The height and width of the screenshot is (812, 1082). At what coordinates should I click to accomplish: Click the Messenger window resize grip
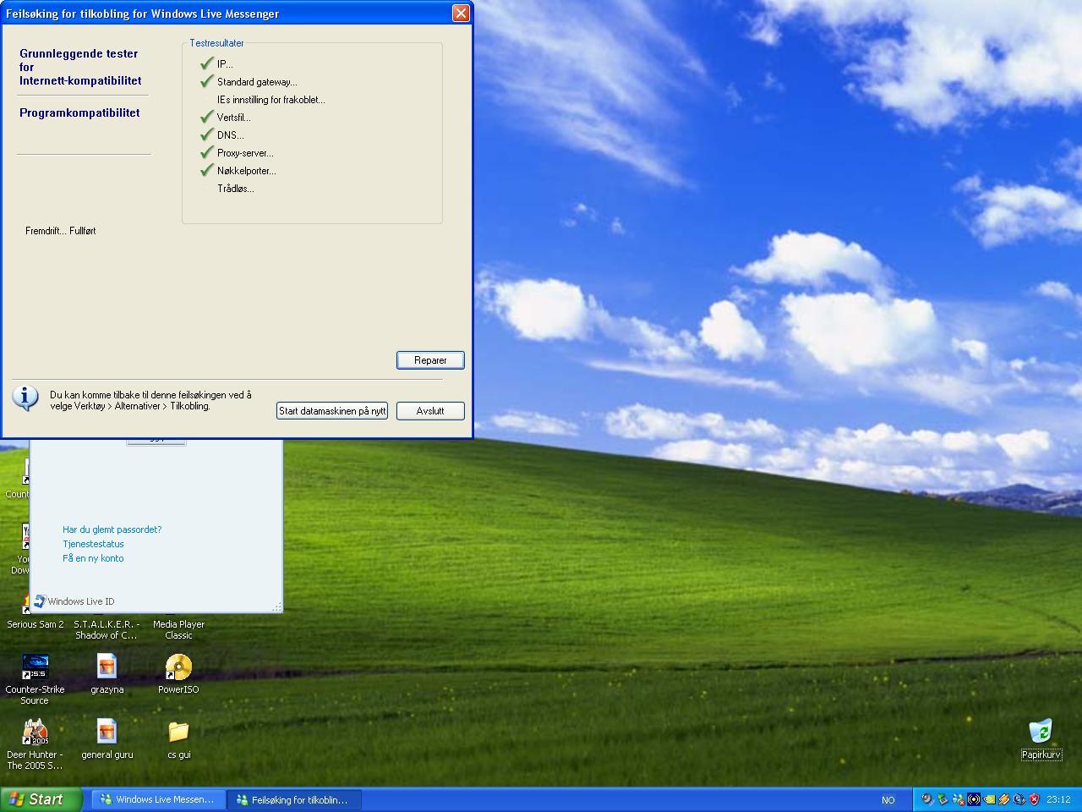tap(276, 606)
